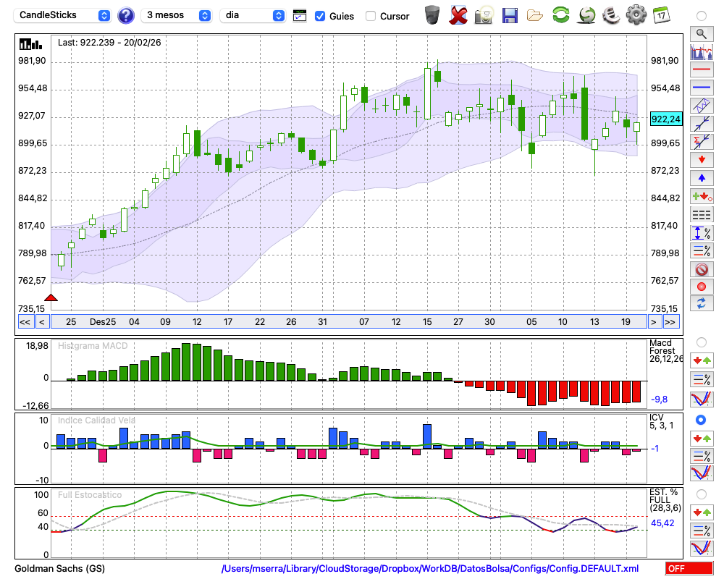This screenshot has height=579, width=724.
Task: Select the blue horizontal line tool
Action: [x=702, y=88]
